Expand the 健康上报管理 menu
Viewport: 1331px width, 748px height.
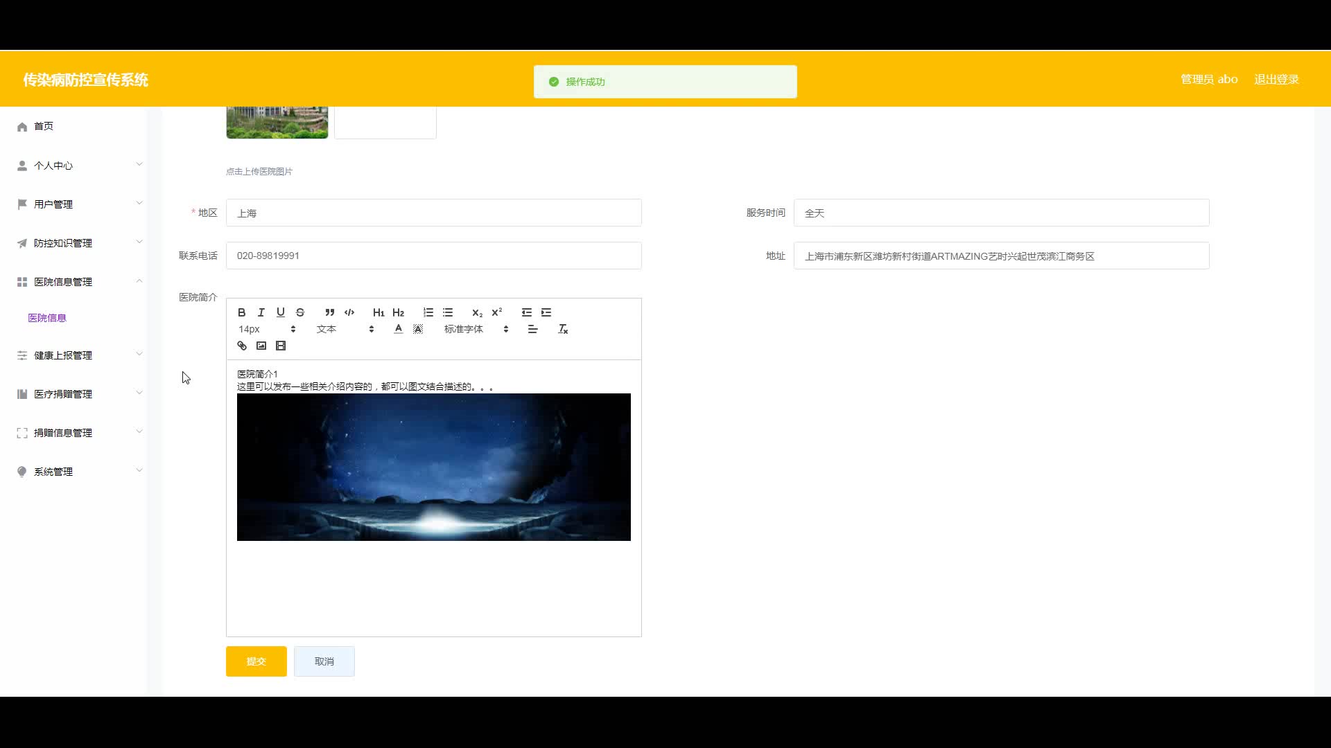click(x=73, y=355)
